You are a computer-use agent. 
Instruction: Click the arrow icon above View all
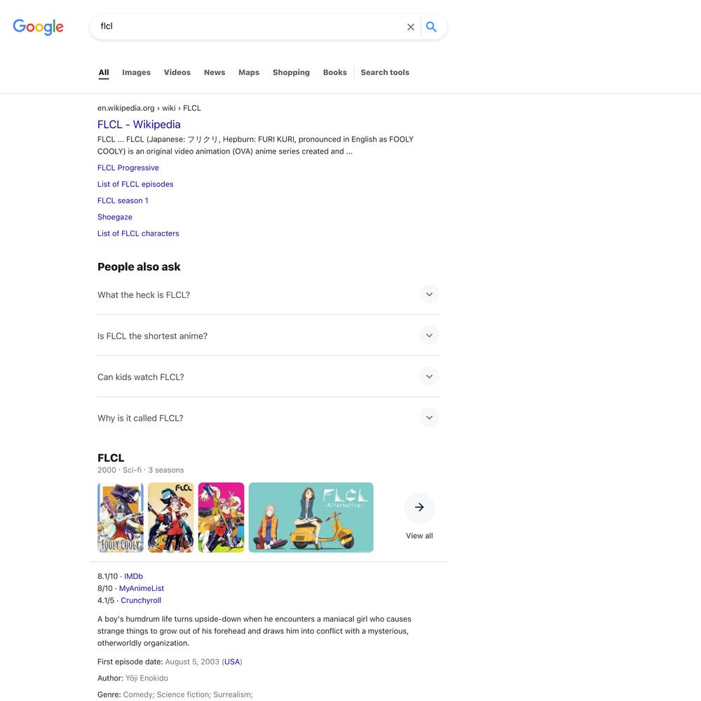click(x=419, y=507)
